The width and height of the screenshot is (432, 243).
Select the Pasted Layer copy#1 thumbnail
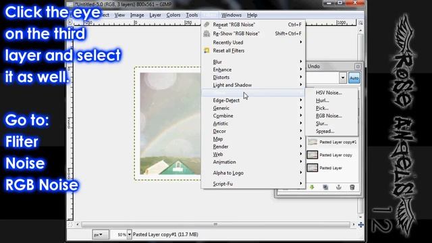coord(313,142)
